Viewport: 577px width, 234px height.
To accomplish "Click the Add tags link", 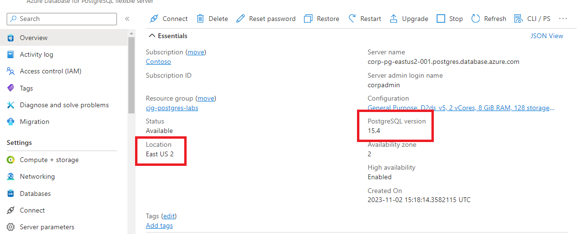I will pos(159,225).
